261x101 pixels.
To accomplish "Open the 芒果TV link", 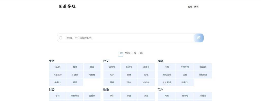I will coord(185,82).
